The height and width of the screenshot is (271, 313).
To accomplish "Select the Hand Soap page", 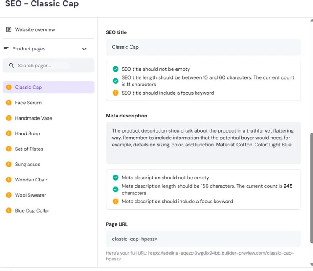I will pos(27,133).
